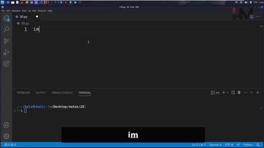Click the unsaved dot on 30.py tab
Screen dimensions: 264x148
click(x=37, y=16)
